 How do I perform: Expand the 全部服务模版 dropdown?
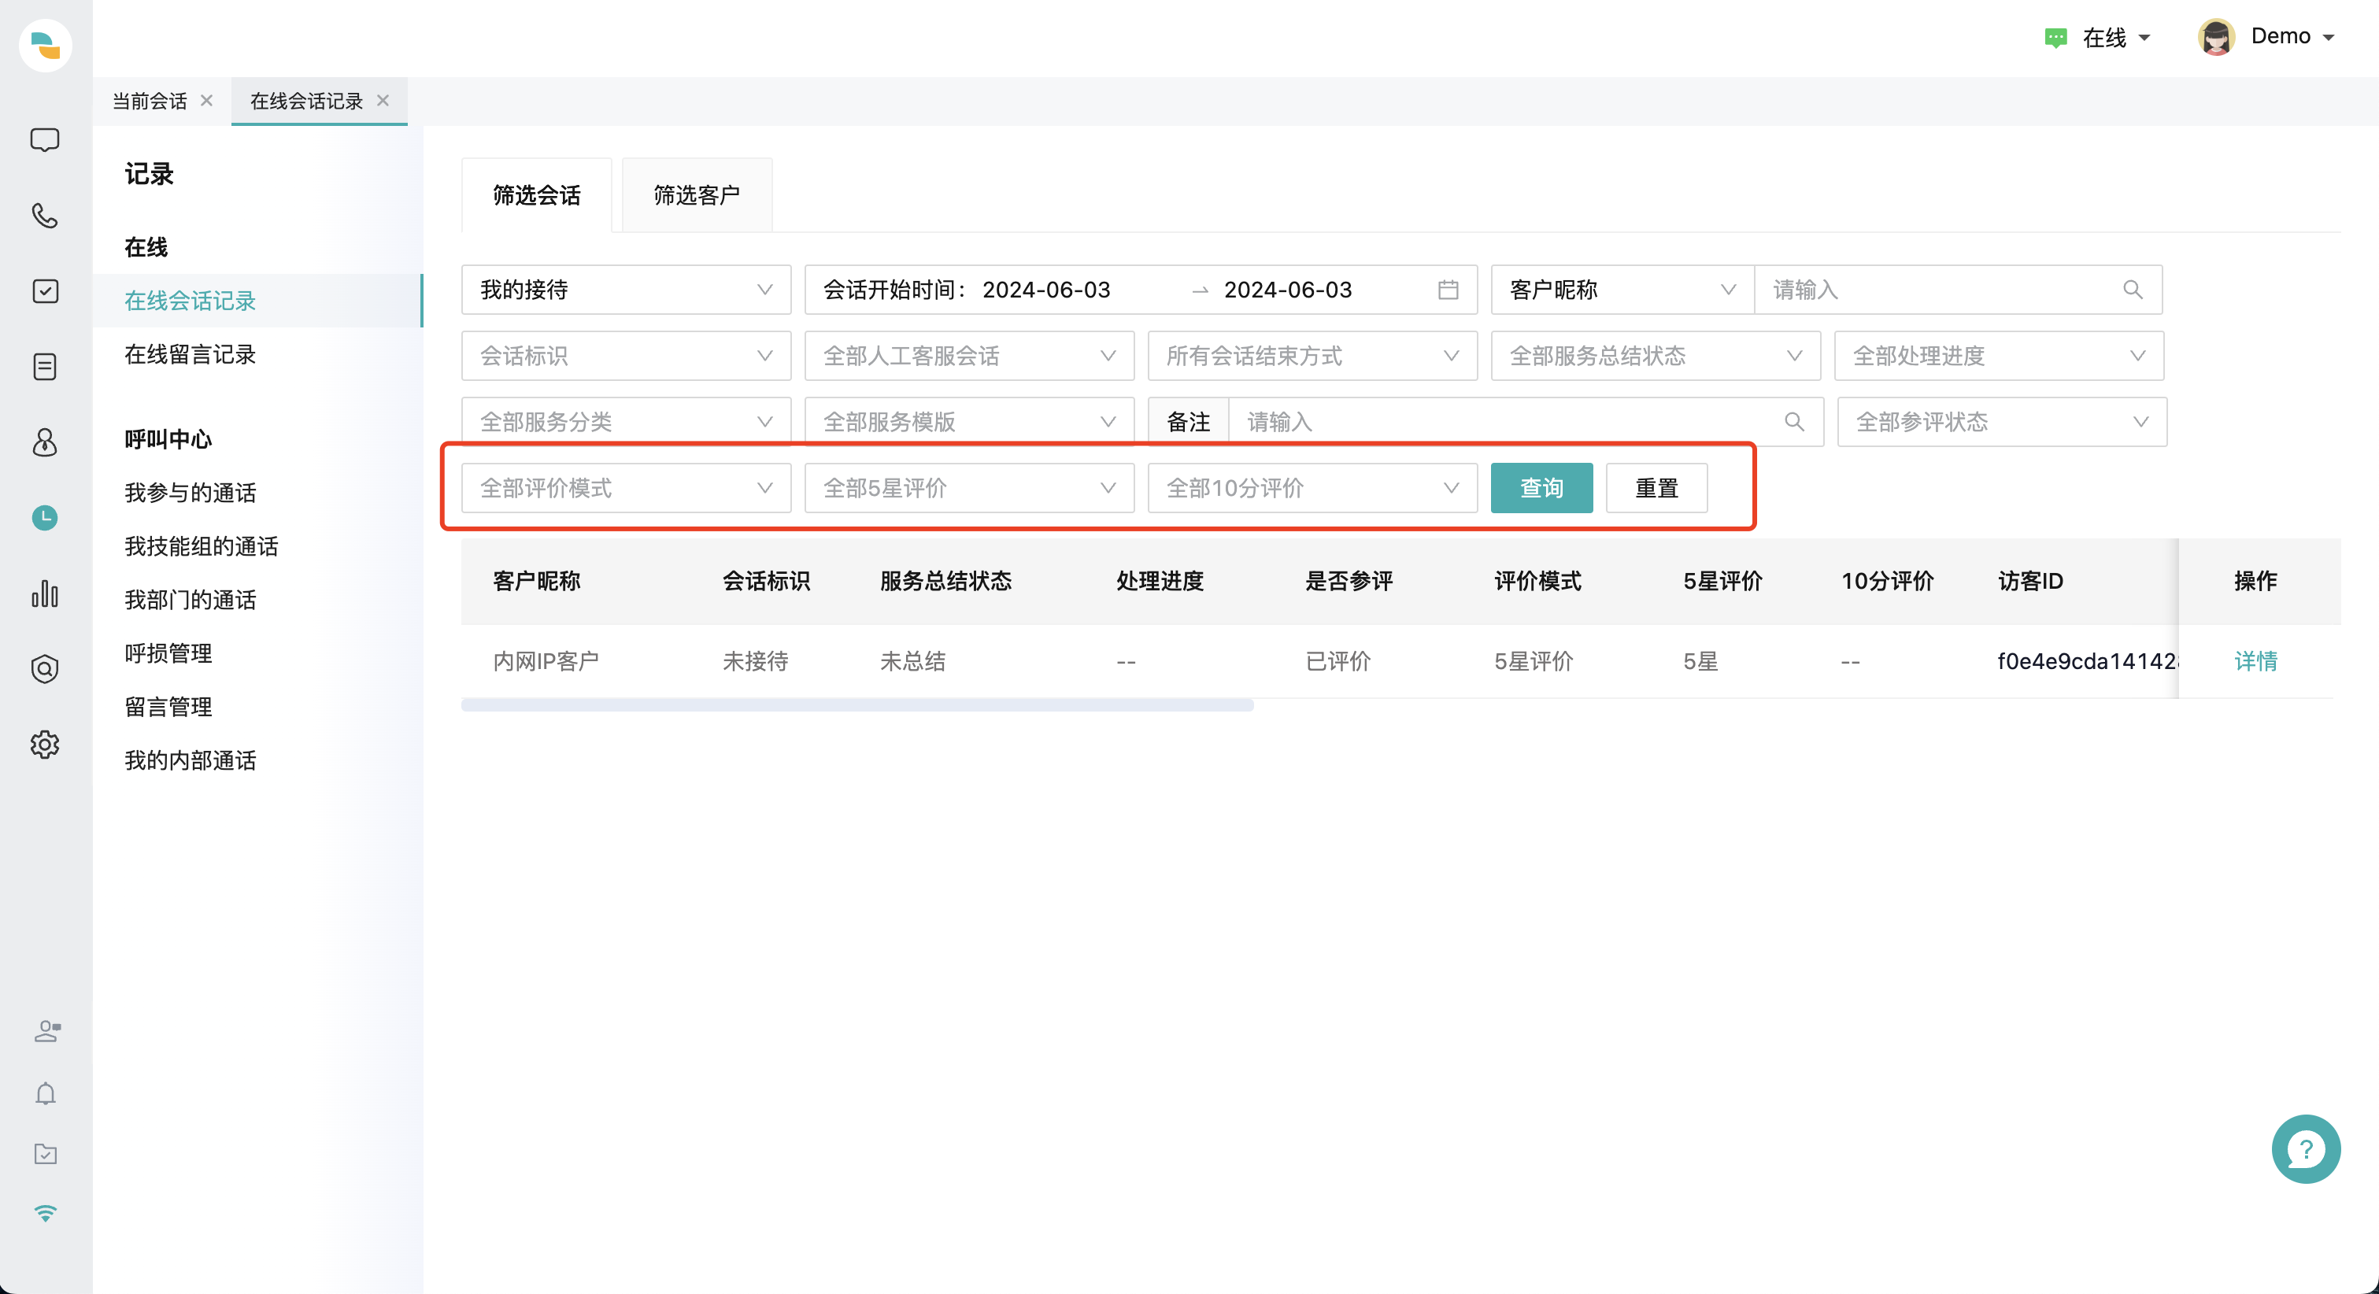click(x=969, y=422)
